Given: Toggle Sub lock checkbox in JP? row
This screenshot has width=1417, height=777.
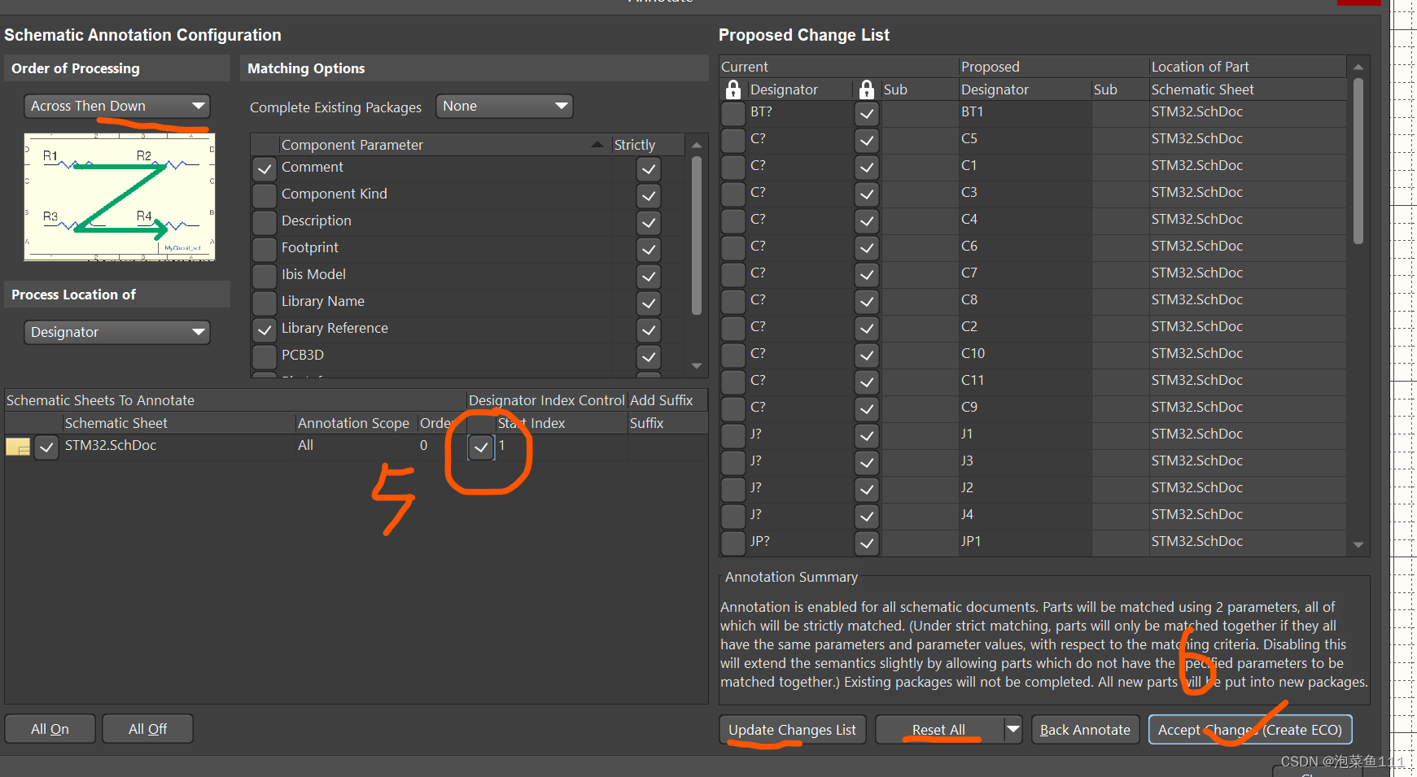Looking at the screenshot, I should (867, 543).
